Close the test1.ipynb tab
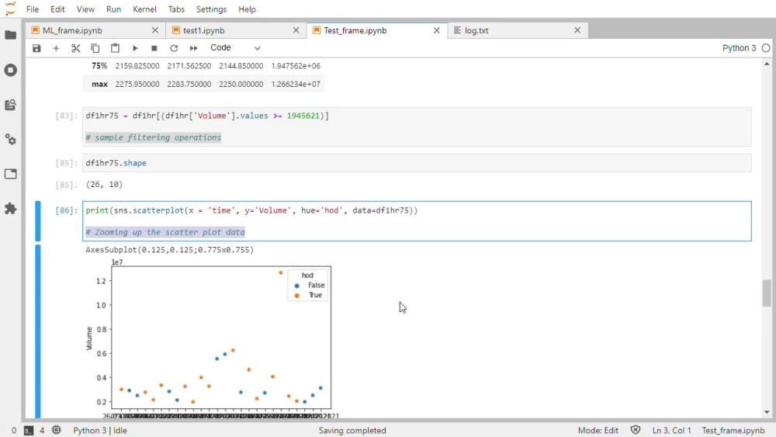 pyautogui.click(x=296, y=30)
